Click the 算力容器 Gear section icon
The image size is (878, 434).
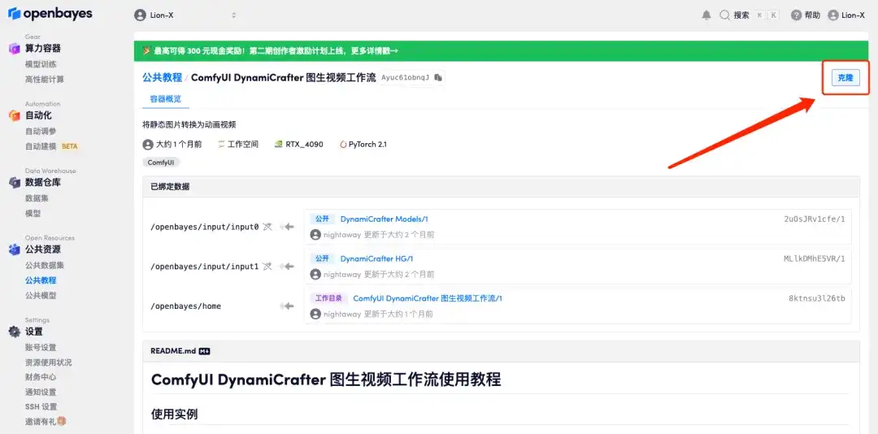tap(14, 49)
